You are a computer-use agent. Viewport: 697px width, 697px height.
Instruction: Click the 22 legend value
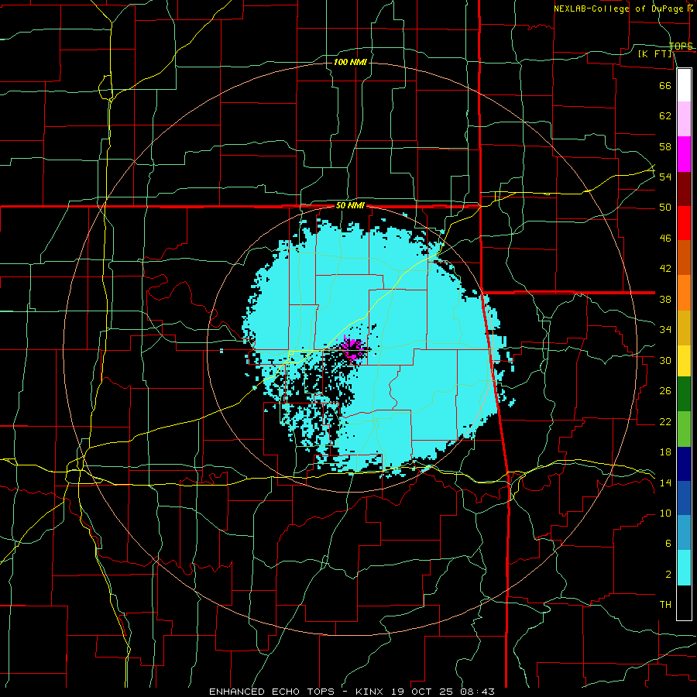[665, 421]
